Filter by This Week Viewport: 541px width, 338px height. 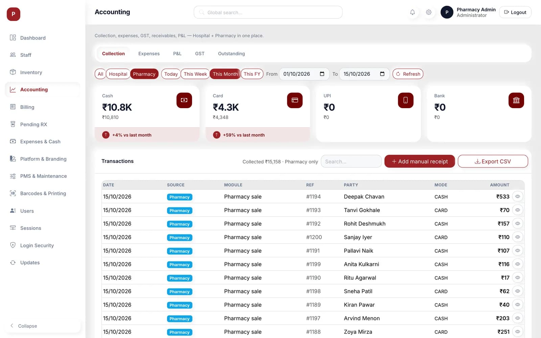[195, 74]
